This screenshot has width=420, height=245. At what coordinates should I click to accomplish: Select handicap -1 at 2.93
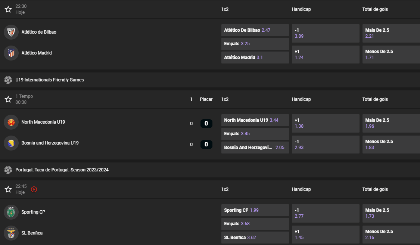(x=326, y=145)
